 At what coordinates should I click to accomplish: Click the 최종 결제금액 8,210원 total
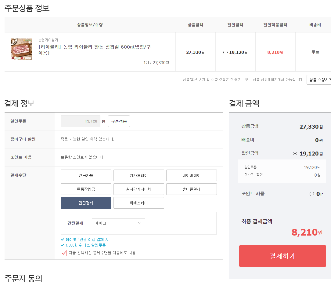click(307, 232)
